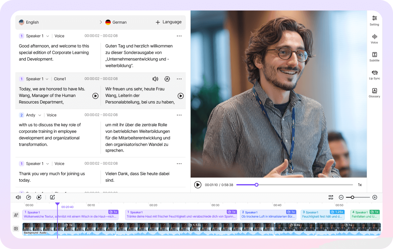Viewport: 393px width, 249px height.
Task: Click the auto-translate icon in the Clone1 row
Action: [167, 79]
